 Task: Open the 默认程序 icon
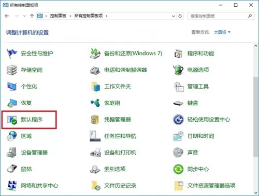tap(12, 120)
